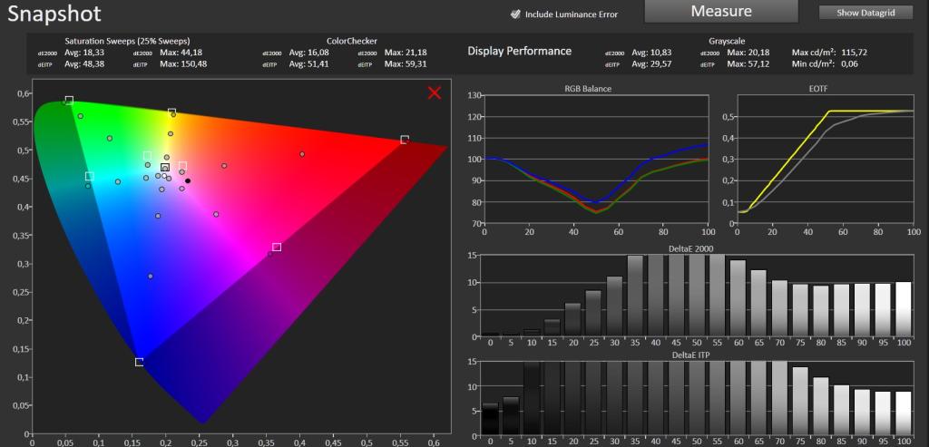Toggle the Include Luminance Error checkbox
The image size is (929, 447).
[515, 15]
